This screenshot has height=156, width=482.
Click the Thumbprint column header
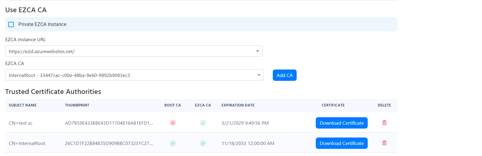[x=77, y=105]
